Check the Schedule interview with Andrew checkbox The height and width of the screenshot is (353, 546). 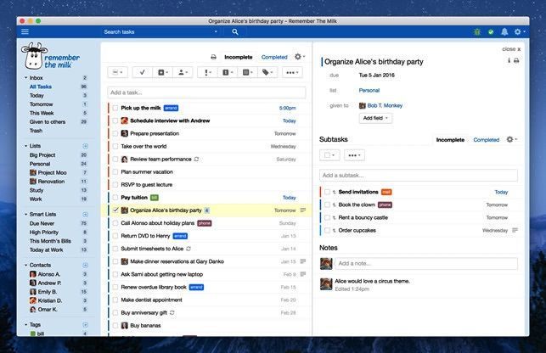tap(115, 120)
